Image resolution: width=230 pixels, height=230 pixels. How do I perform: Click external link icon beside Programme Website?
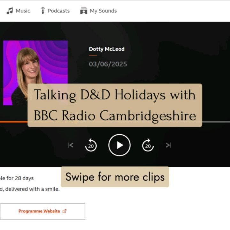tap(65, 211)
